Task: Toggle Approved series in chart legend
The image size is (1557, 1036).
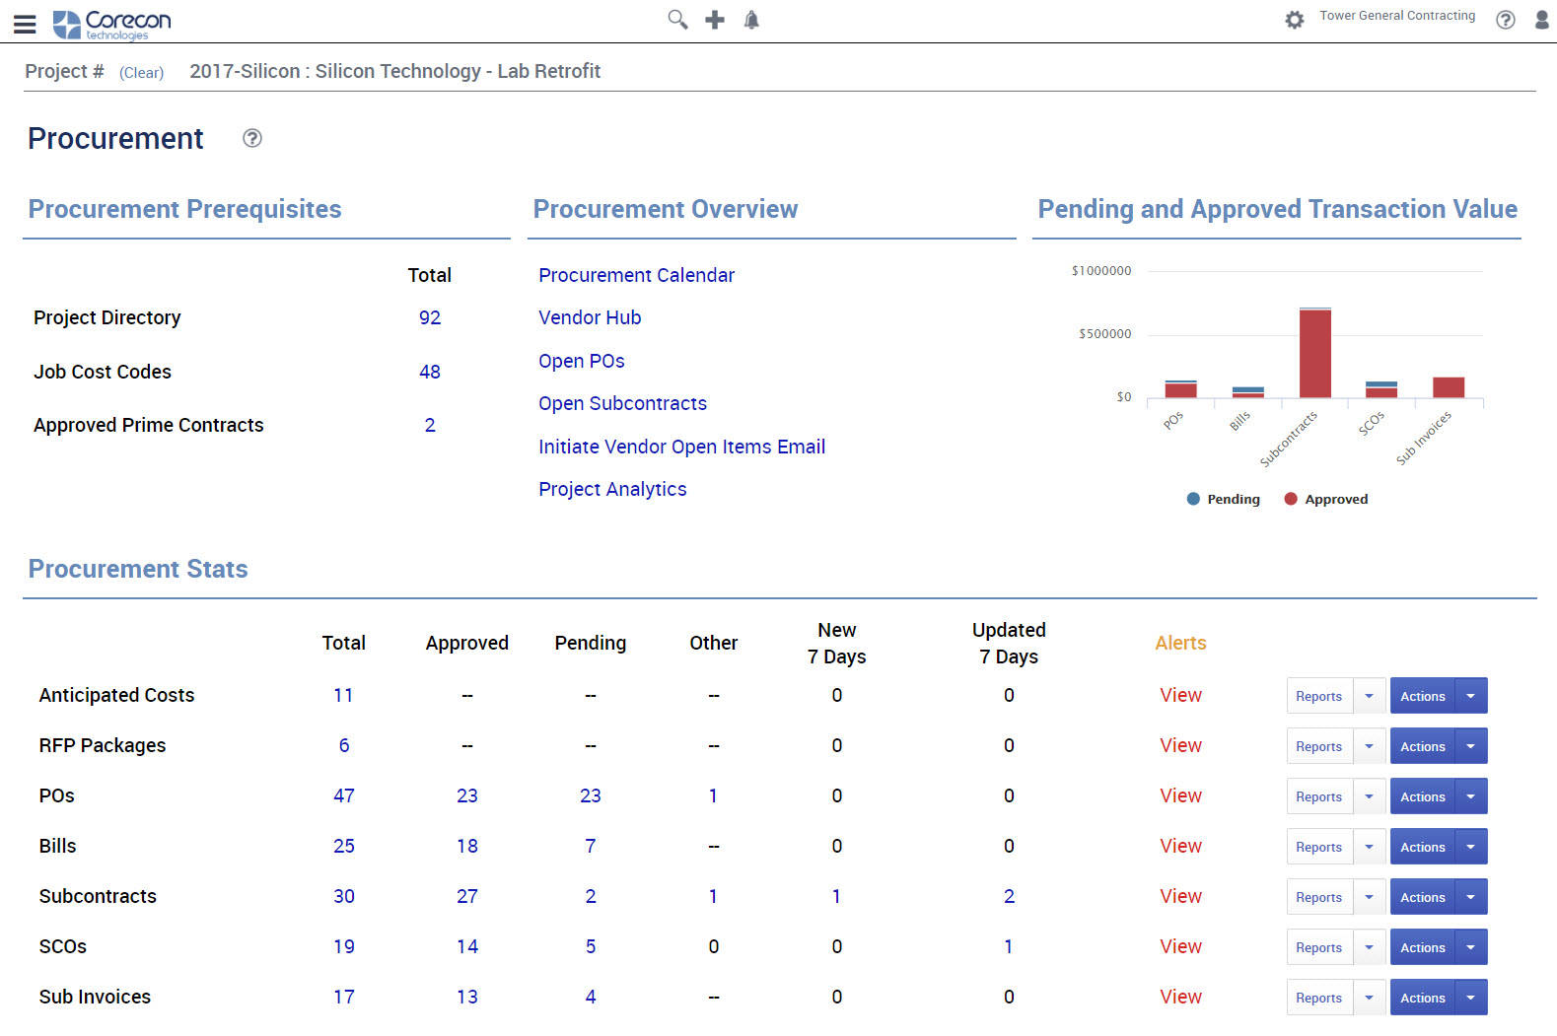Action: 1326,499
